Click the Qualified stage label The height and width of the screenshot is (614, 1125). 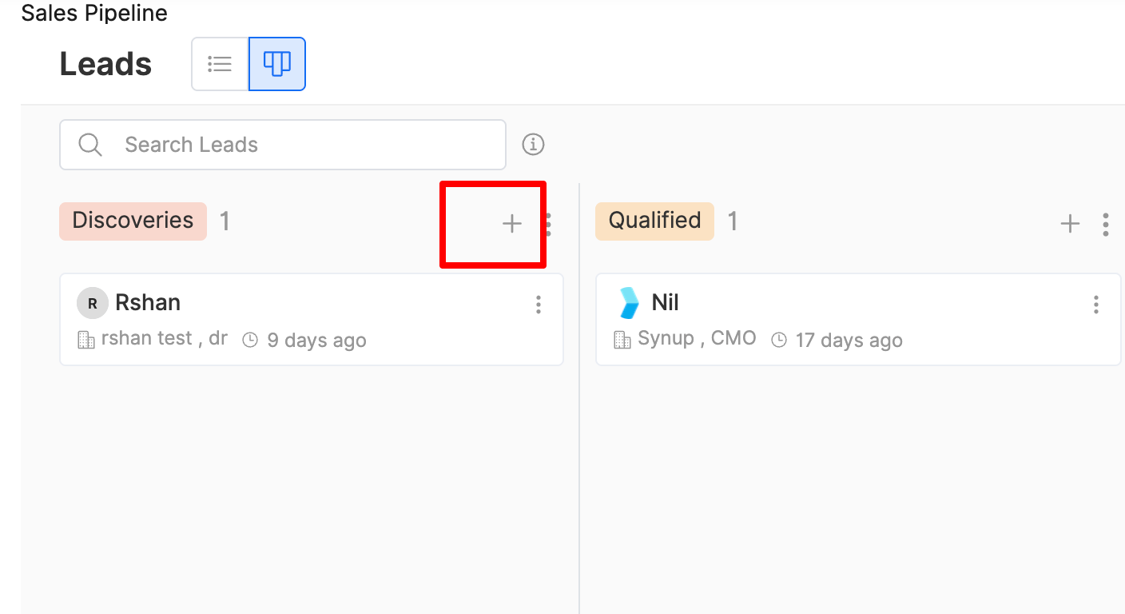click(654, 221)
